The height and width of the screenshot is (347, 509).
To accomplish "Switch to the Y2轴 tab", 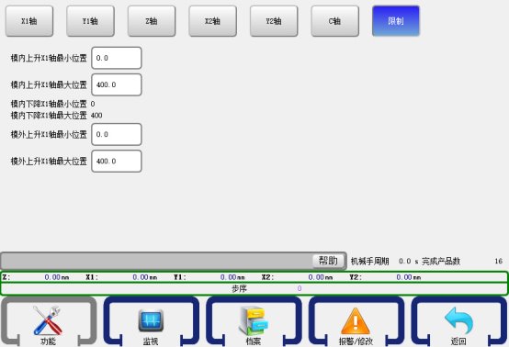I will pos(274,21).
